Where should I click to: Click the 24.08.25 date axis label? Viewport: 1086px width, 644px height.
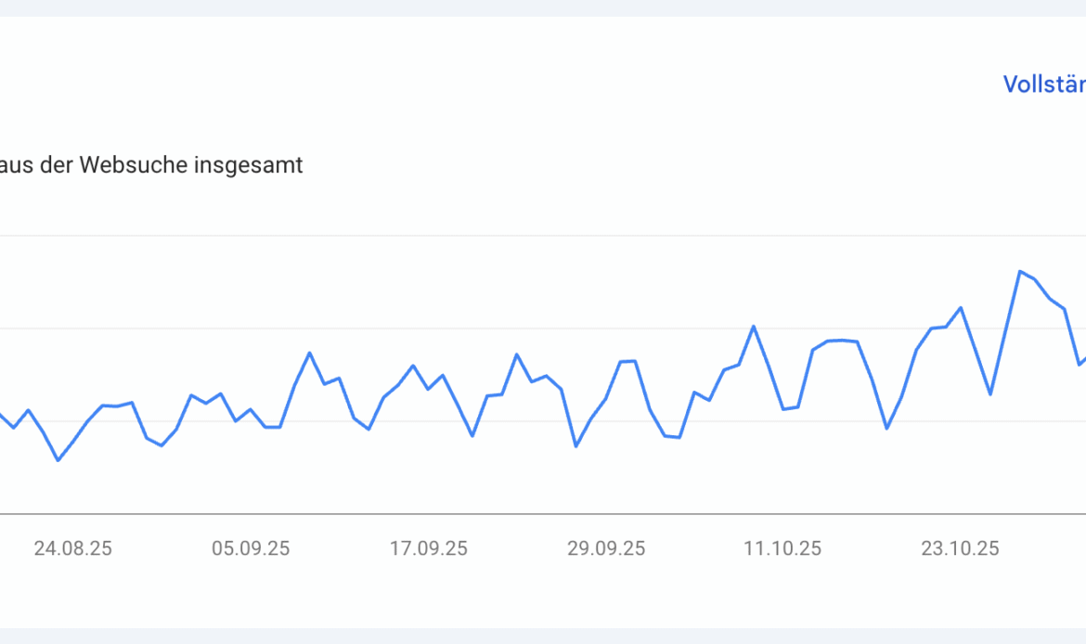pos(72,548)
